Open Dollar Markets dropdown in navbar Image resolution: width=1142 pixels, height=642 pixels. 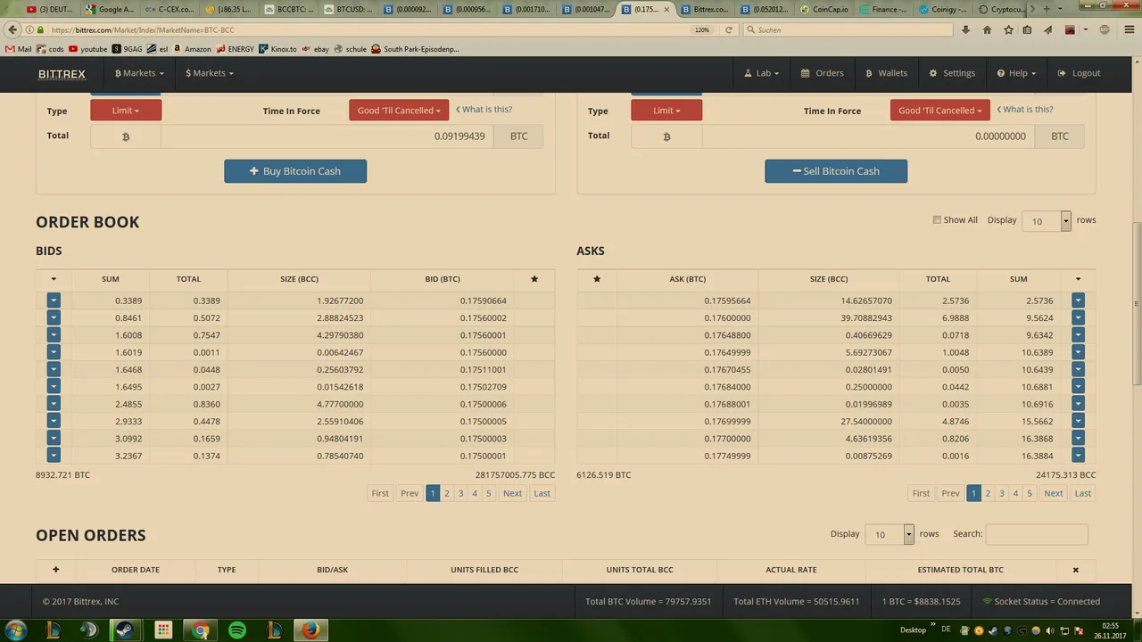coord(210,73)
